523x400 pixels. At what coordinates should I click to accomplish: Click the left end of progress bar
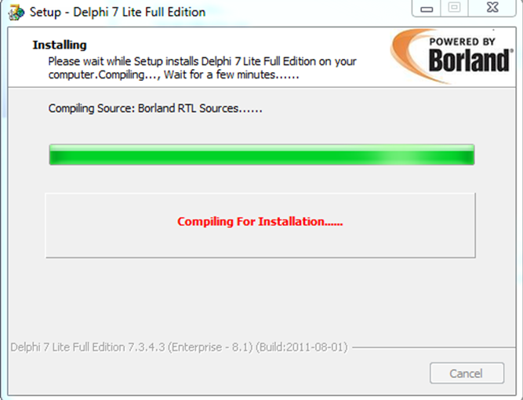(x=55, y=155)
